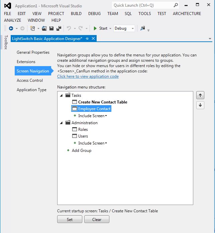Open the ANALYZE menu
The height and width of the screenshot is (233, 215).
pos(12,20)
